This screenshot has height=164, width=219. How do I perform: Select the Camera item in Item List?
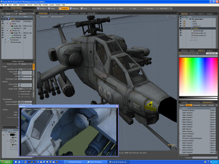click(x=195, y=28)
